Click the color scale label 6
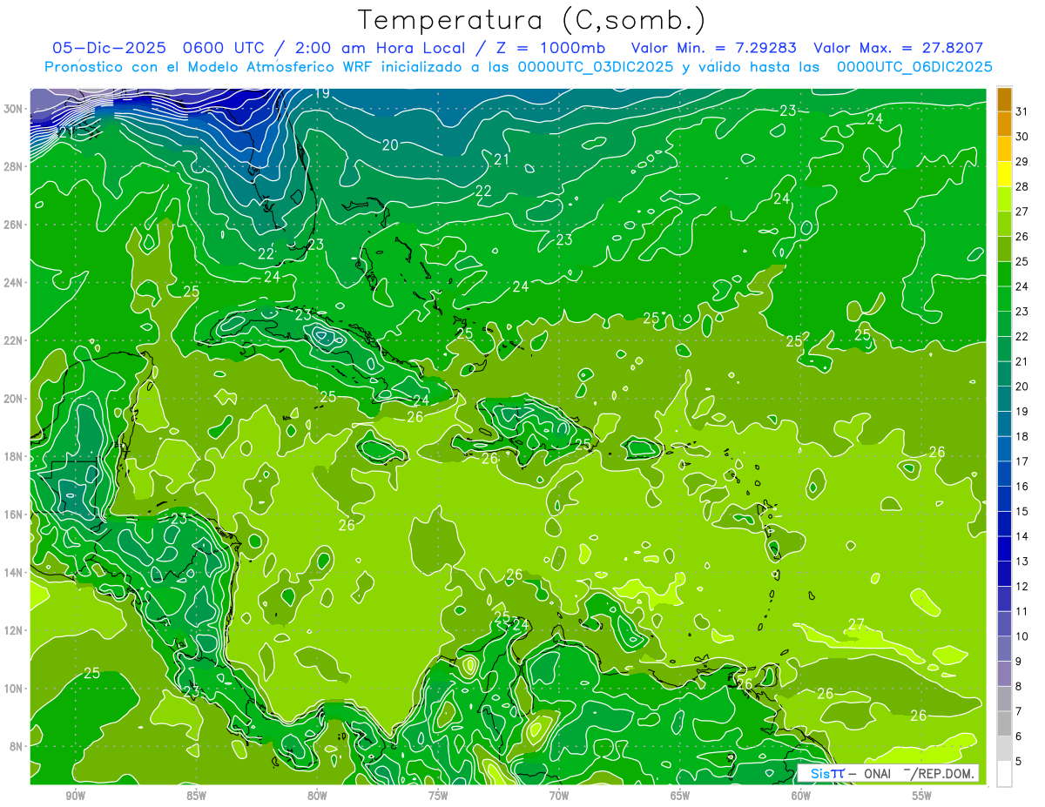This screenshot has width=1045, height=807. coord(1019,736)
